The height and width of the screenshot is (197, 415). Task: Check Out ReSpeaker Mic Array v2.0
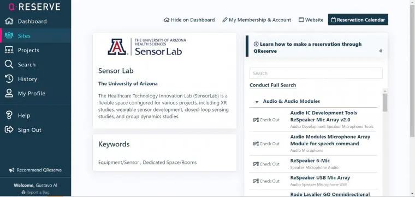[266, 120]
